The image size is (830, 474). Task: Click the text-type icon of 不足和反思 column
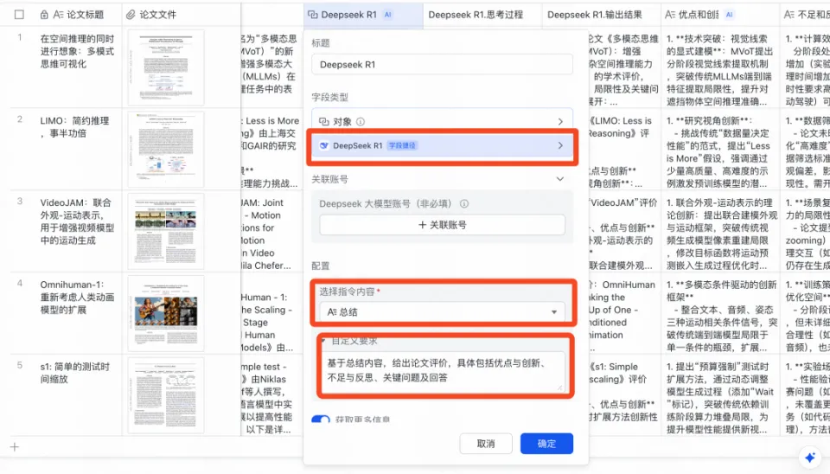click(789, 15)
